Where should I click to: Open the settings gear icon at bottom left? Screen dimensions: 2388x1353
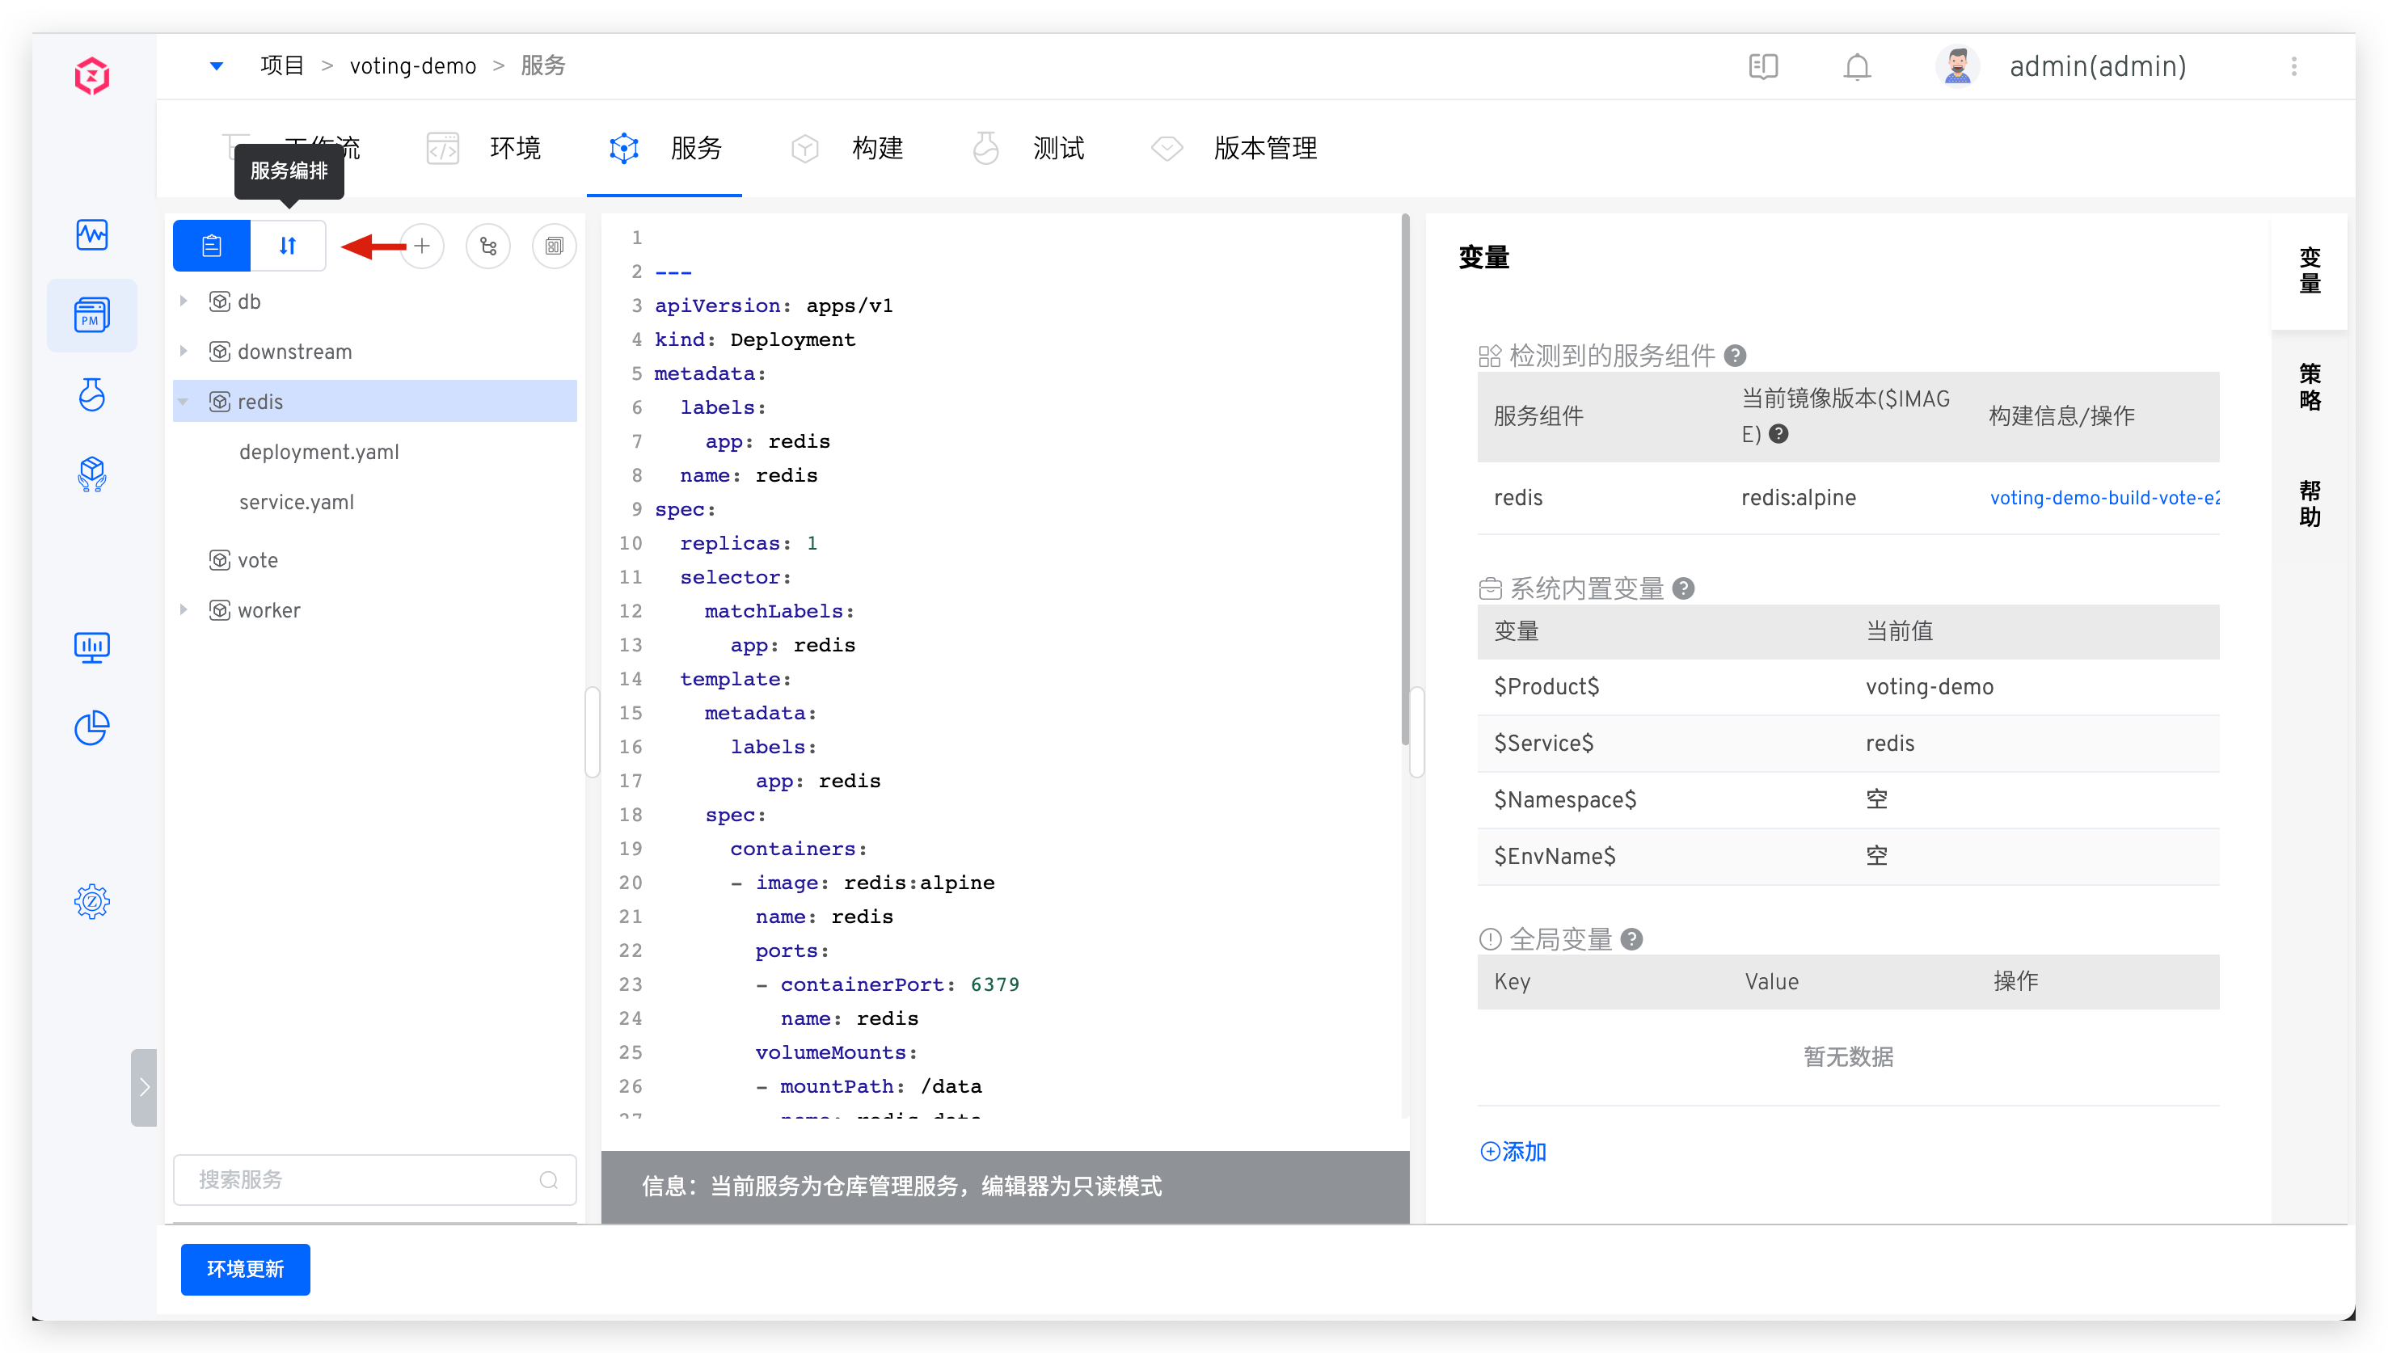pyautogui.click(x=92, y=901)
